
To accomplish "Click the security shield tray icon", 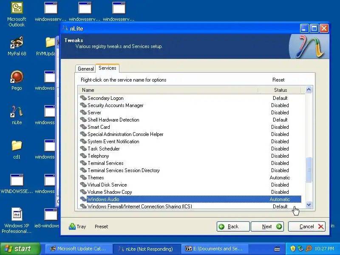I will (293, 249).
